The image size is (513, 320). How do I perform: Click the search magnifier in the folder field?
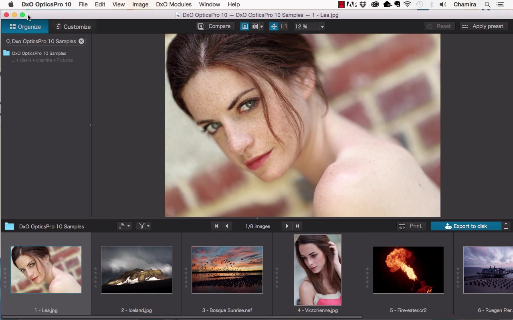point(8,41)
